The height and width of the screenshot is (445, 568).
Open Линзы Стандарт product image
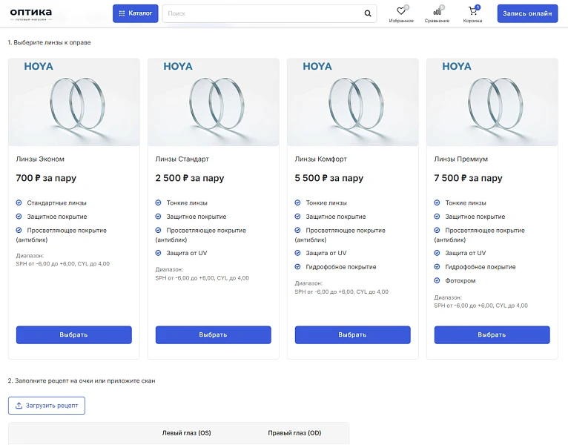coord(214,102)
